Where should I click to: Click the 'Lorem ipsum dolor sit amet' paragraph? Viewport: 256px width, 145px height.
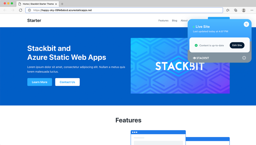[x=76, y=69]
